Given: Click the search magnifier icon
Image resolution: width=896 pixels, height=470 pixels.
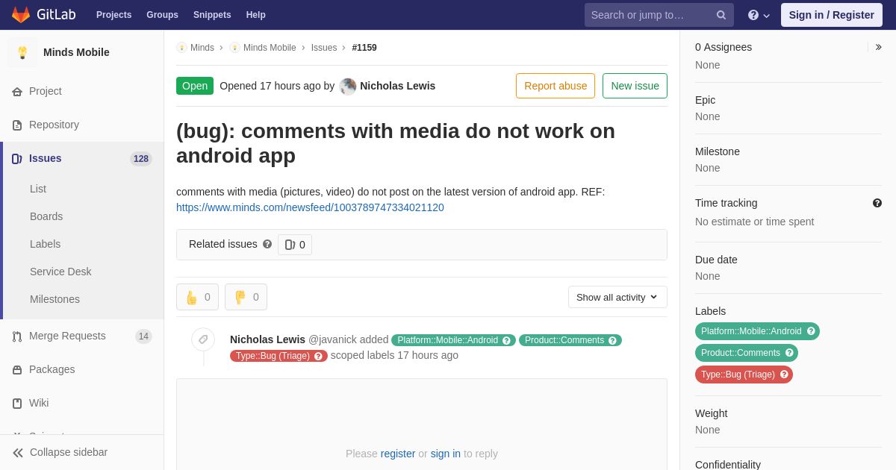Looking at the screenshot, I should point(721,15).
